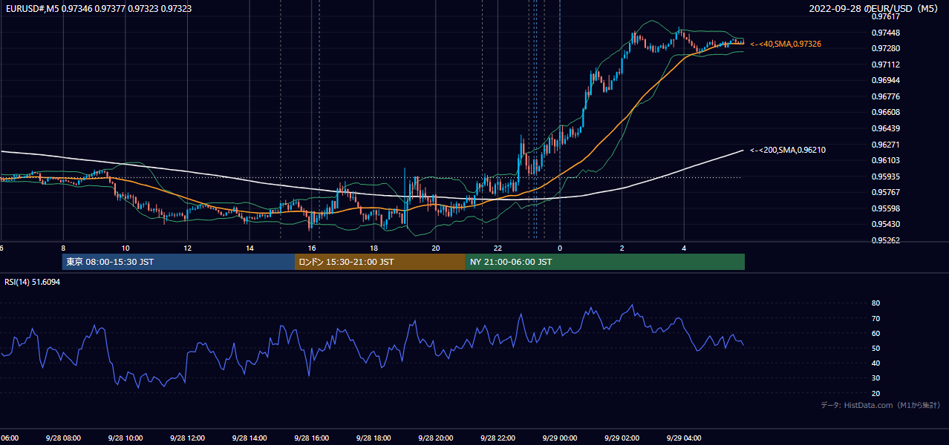Click RSI scale level 20
The image size is (949, 445).
point(875,393)
